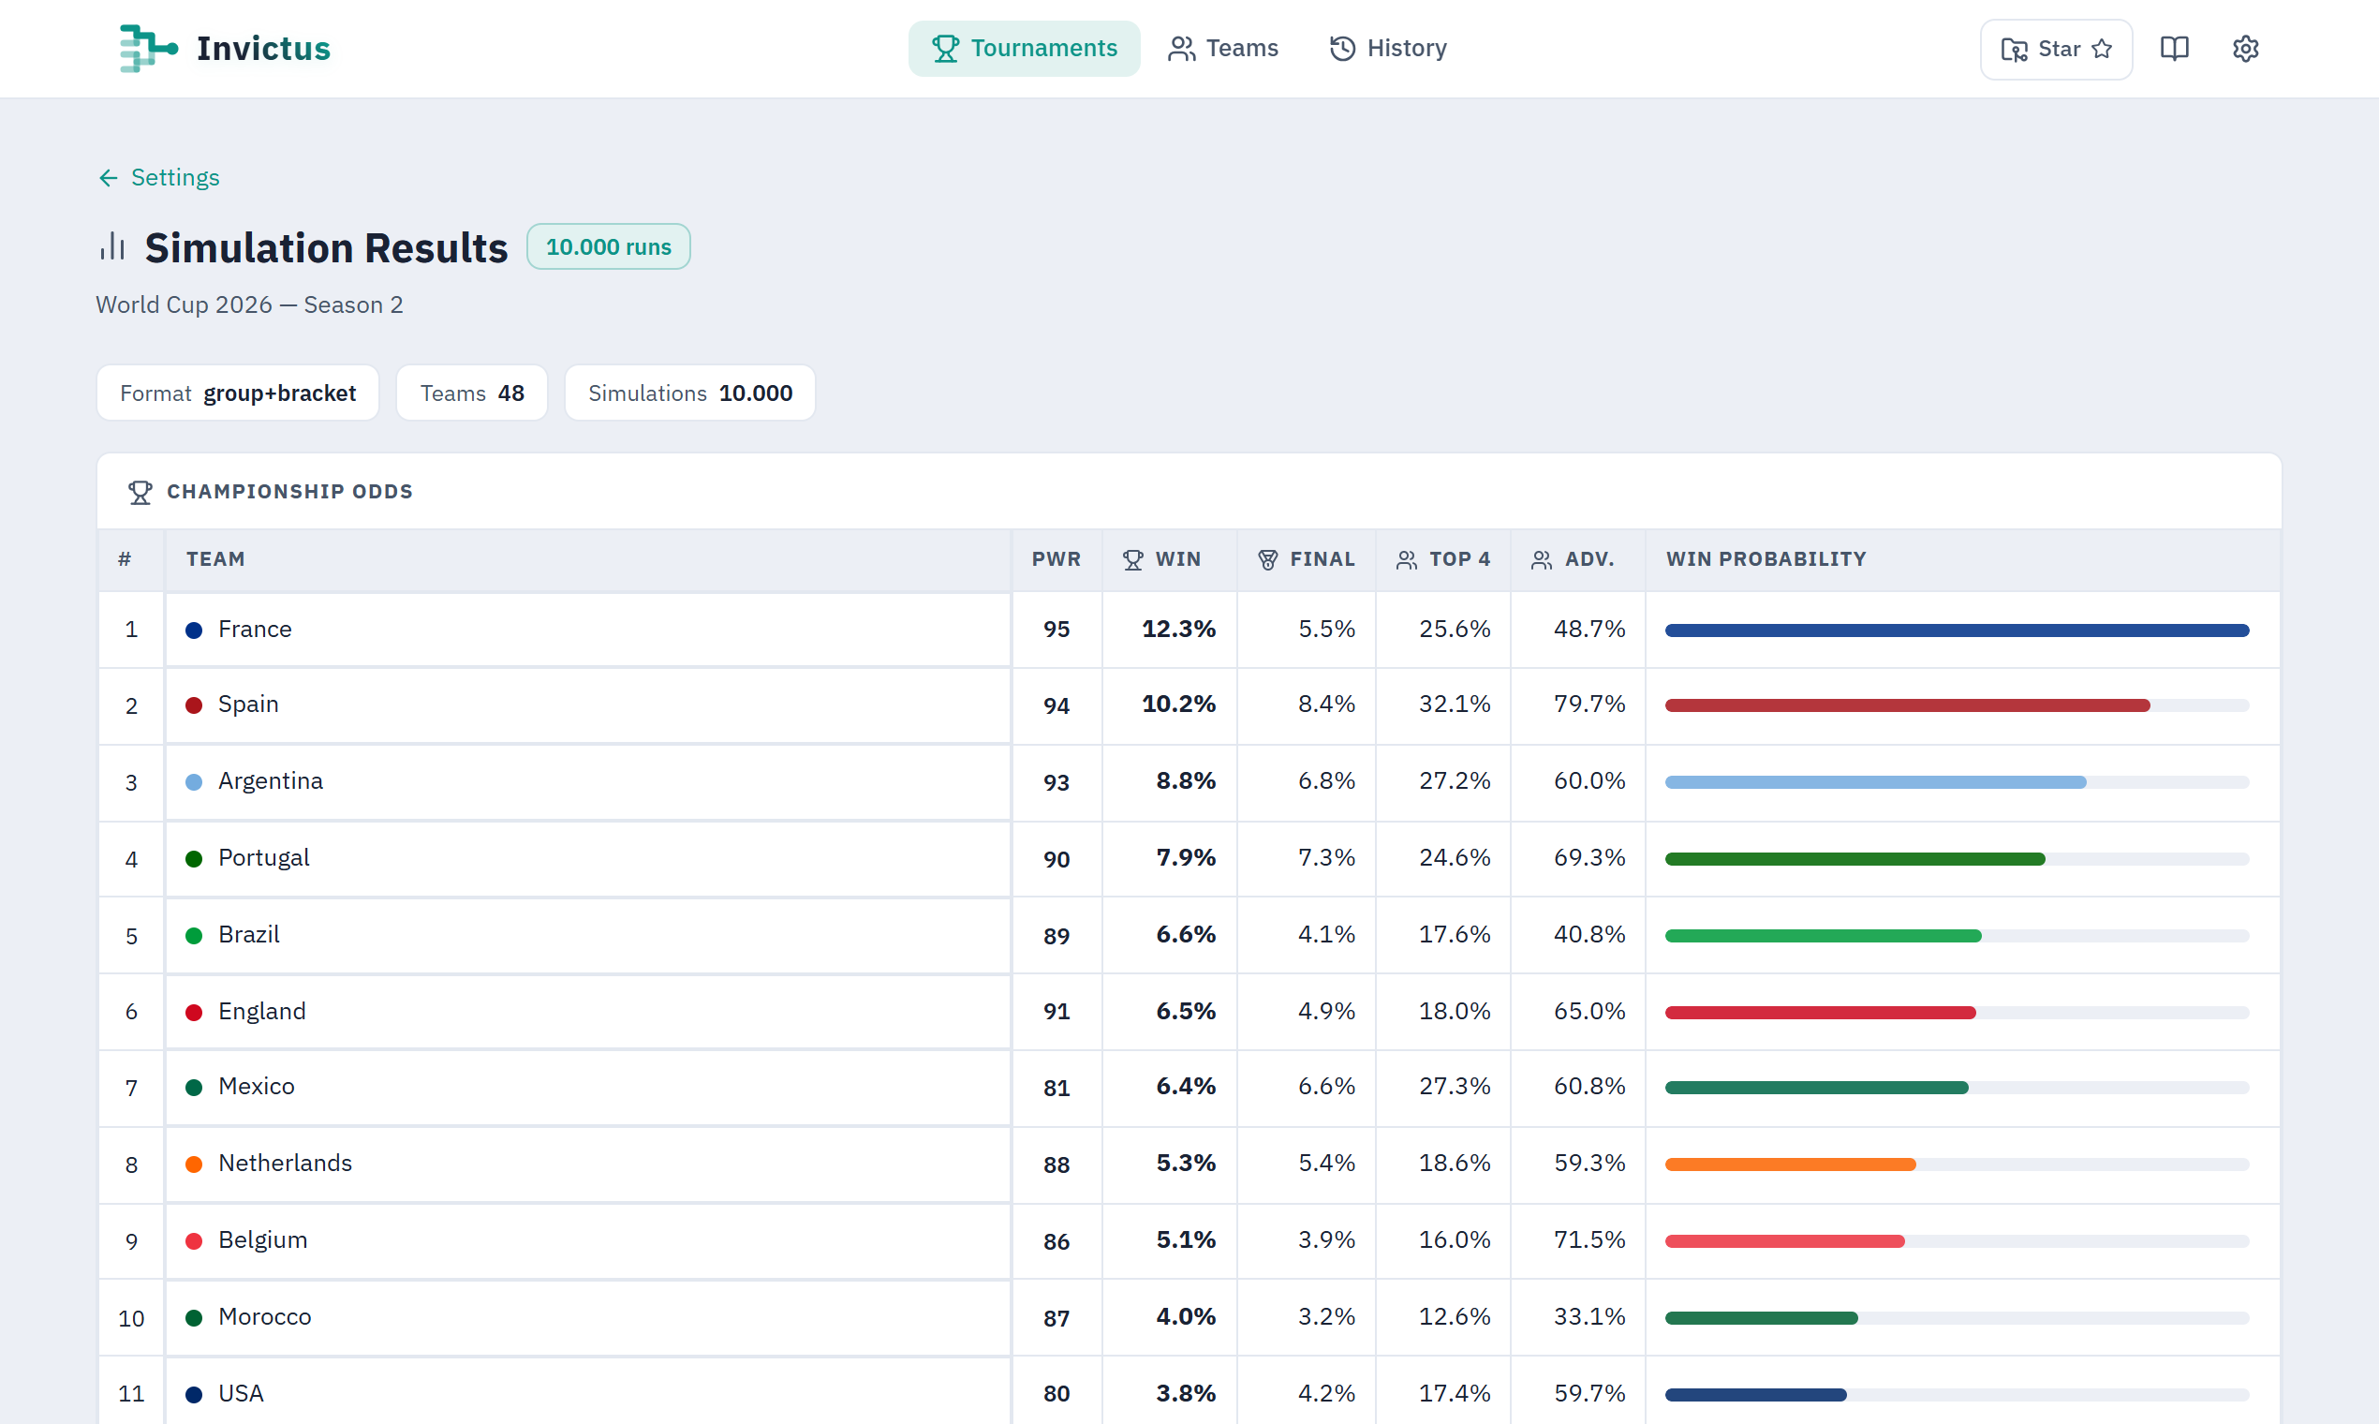2379x1424 pixels.
Task: Click the trophy icon beside Championship Odds
Action: pyautogui.click(x=140, y=492)
